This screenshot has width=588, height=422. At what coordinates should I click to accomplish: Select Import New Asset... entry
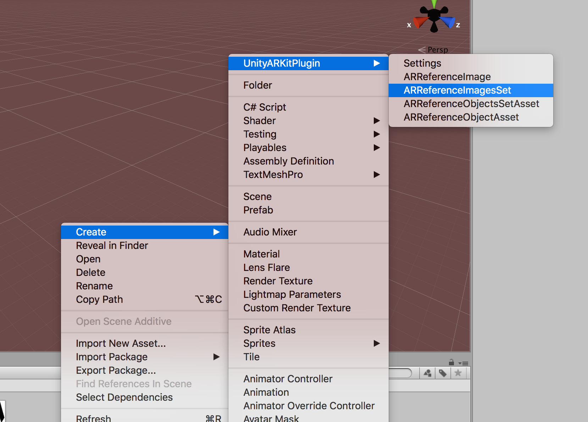145,343
